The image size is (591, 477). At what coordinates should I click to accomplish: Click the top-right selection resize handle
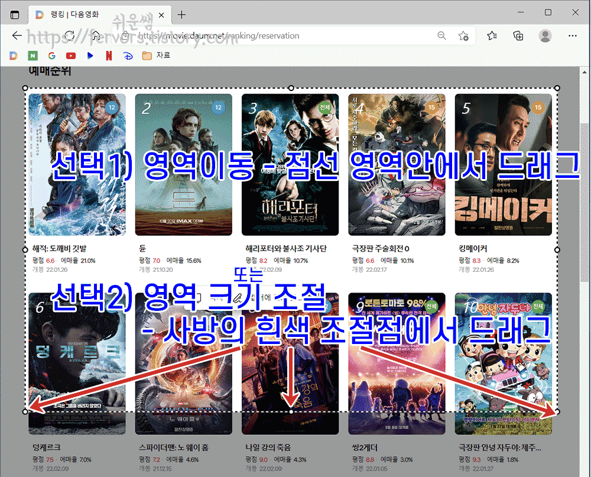point(557,88)
